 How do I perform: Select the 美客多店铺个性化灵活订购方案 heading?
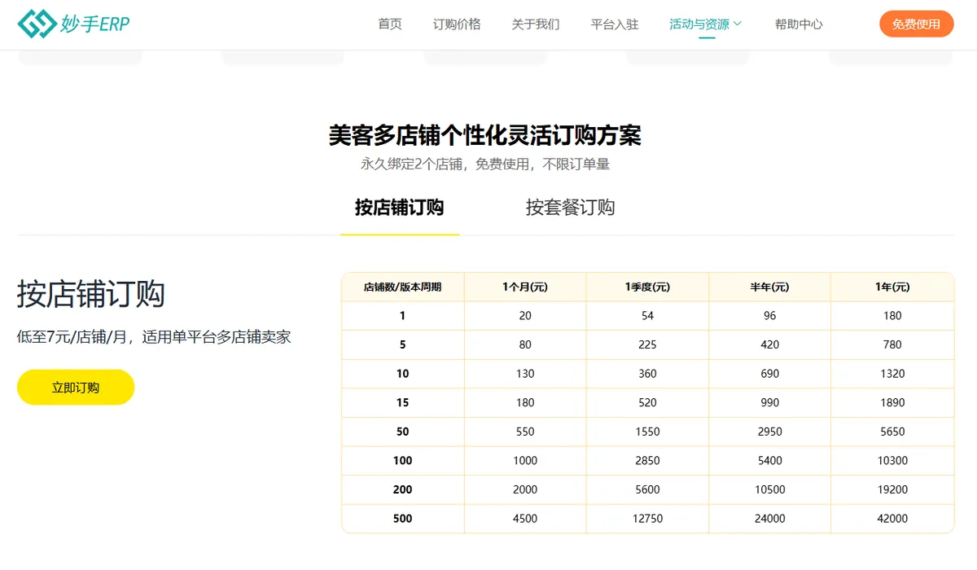click(485, 134)
